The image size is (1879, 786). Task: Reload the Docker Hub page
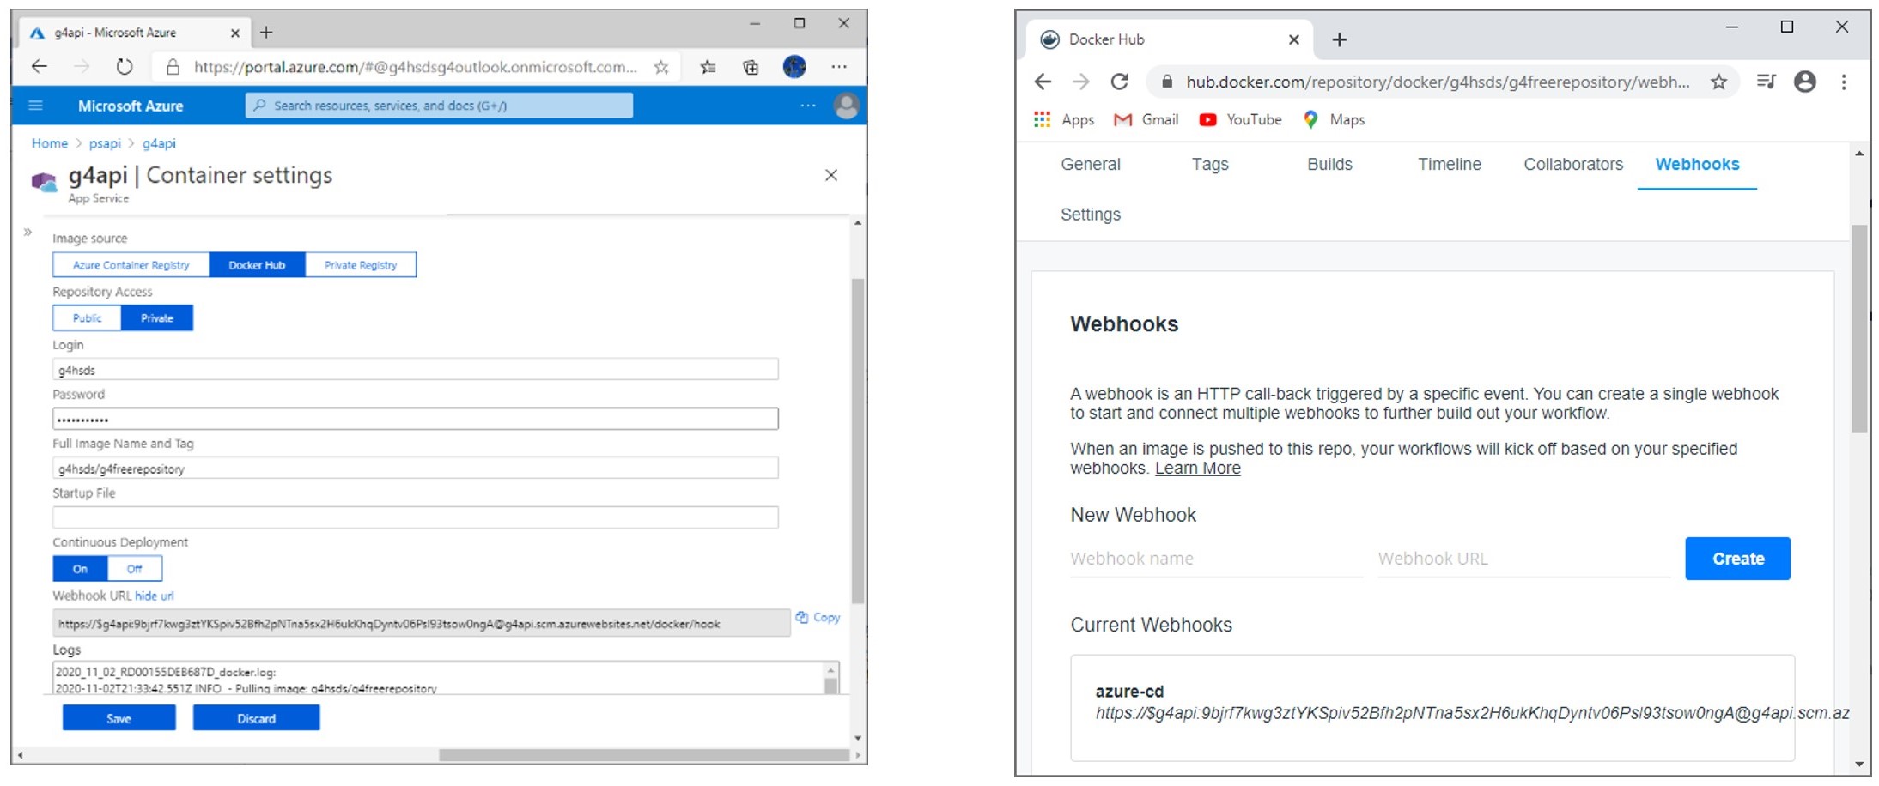[x=1119, y=82]
